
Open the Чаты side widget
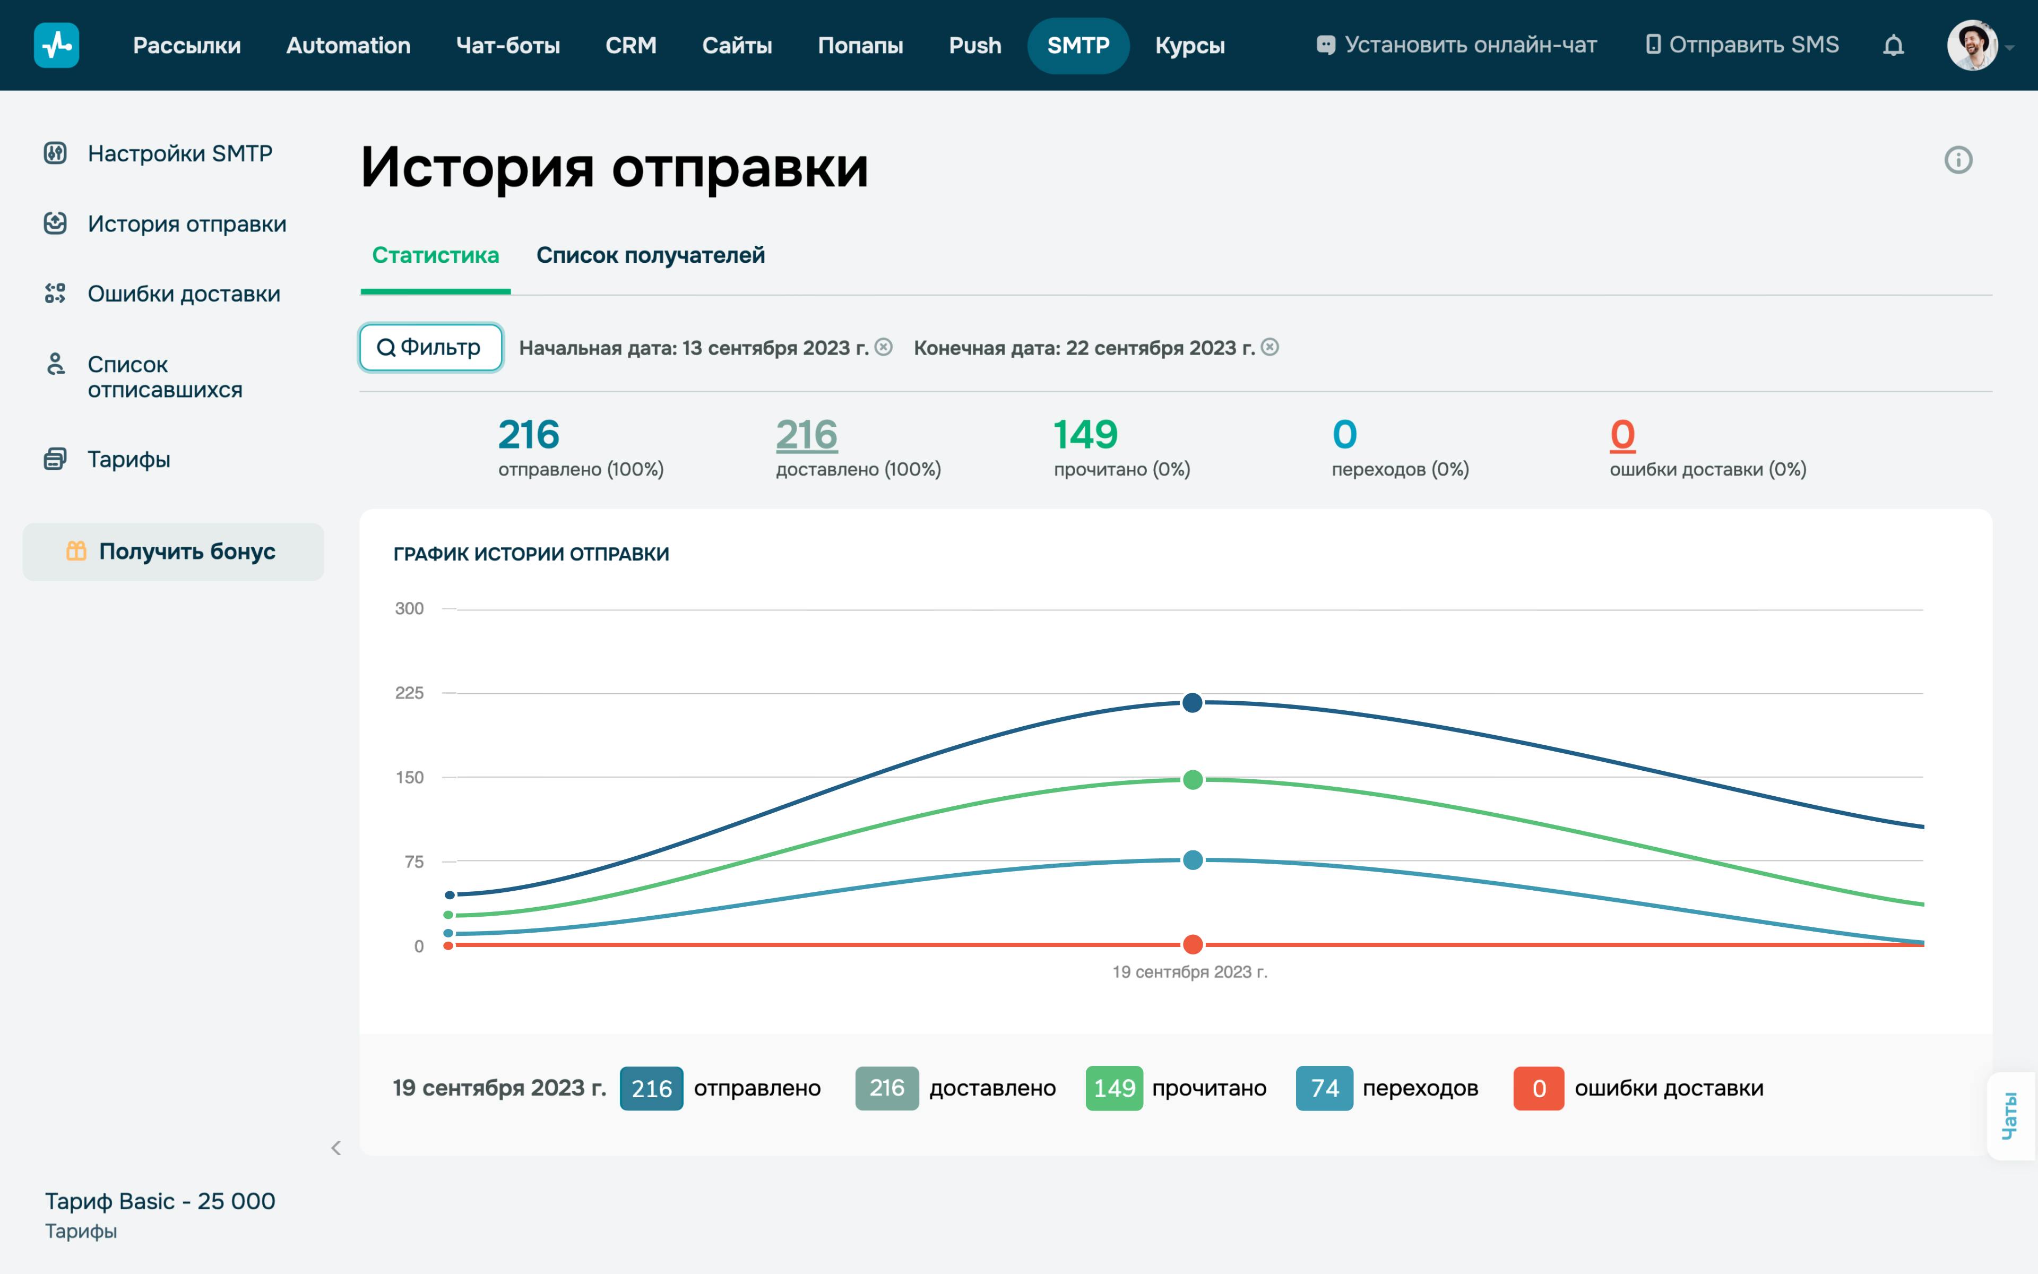2011,1116
